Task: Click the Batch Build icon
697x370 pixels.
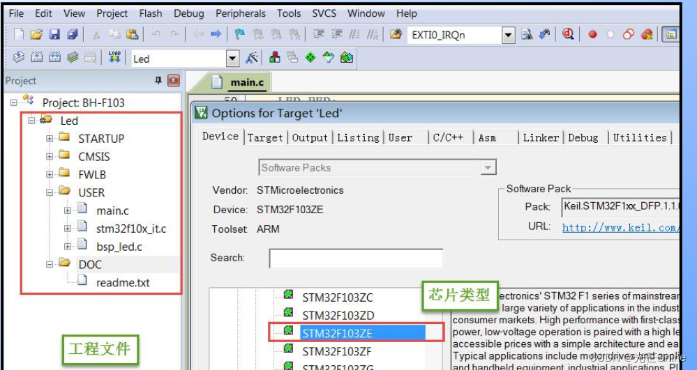Action: (x=73, y=57)
